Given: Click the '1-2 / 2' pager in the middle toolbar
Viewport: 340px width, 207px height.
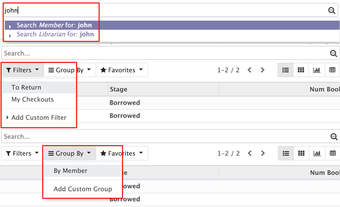Looking at the screenshot, I should pos(228,70).
